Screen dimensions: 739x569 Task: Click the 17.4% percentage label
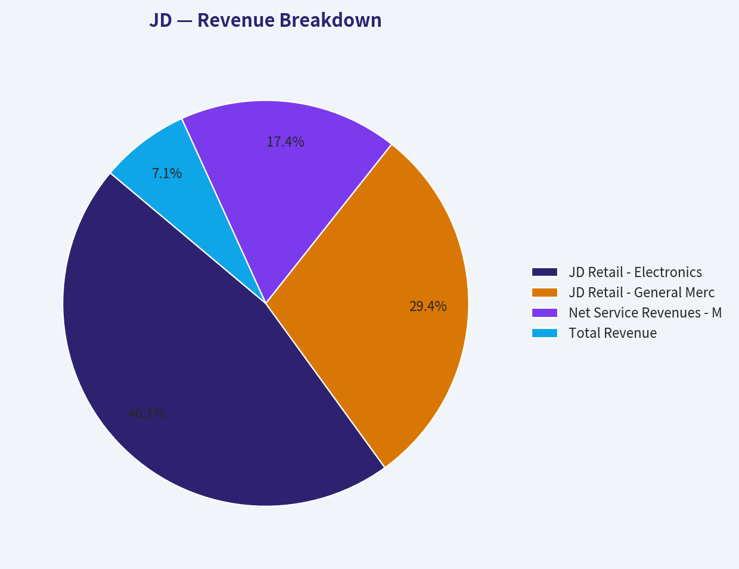(285, 142)
